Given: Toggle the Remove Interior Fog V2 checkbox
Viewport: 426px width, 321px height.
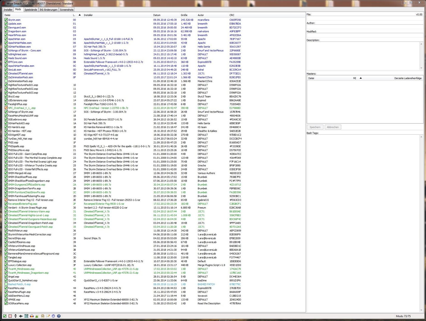Looking at the screenshot, I should (x=6, y=200).
